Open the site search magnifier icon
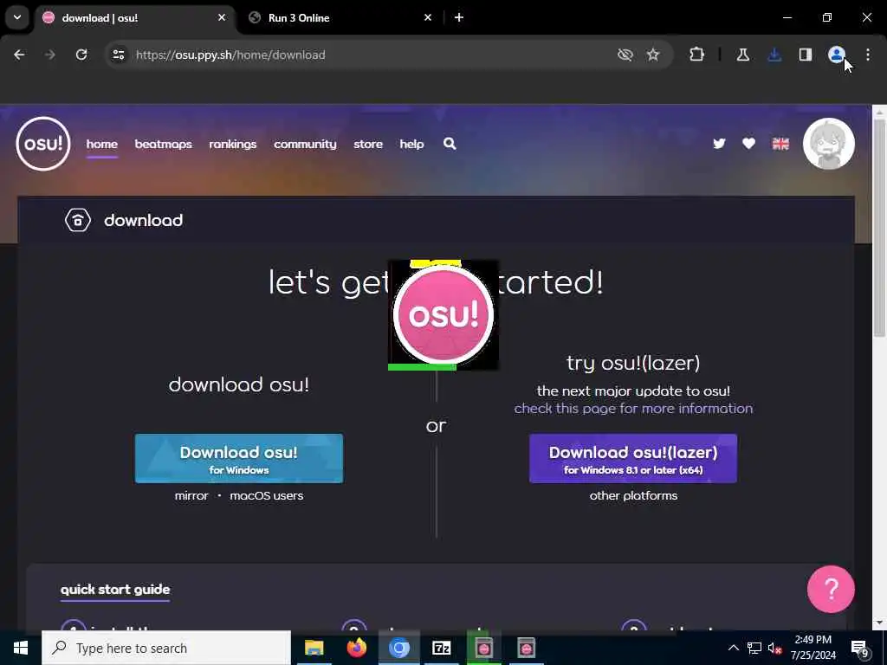The width and height of the screenshot is (887, 665). (x=450, y=144)
